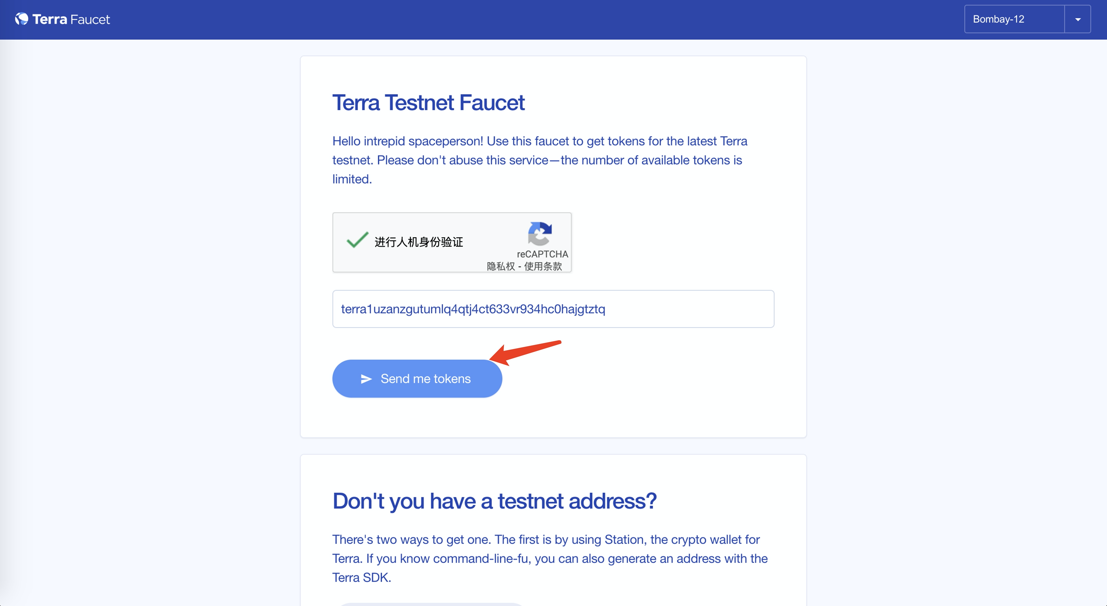Click the 进行人机身份验证 verification label

[x=418, y=242]
